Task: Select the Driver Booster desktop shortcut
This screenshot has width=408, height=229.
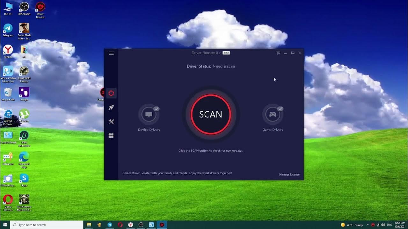Action: (x=40, y=10)
